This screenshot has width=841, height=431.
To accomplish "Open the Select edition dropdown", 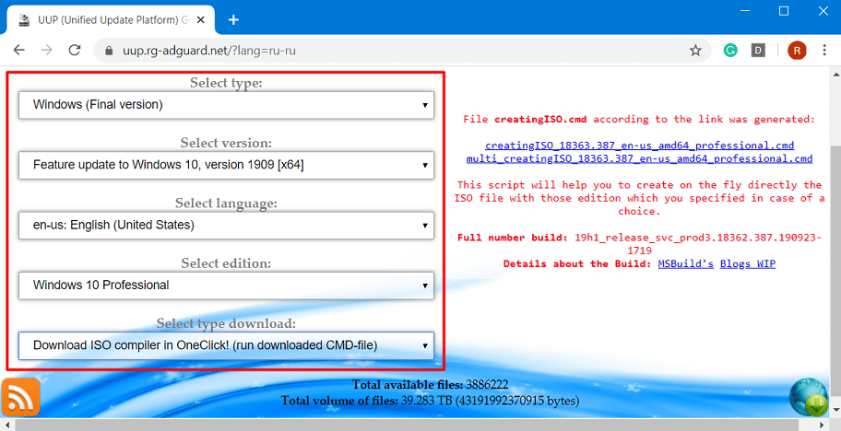I will pos(226,285).
